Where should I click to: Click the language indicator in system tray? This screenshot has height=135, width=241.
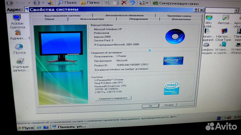tap(219, 118)
